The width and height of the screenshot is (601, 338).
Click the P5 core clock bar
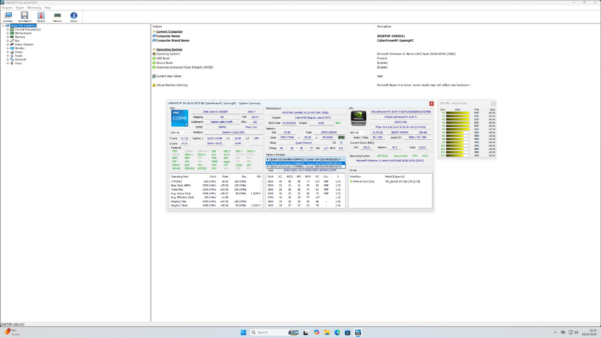458,129
